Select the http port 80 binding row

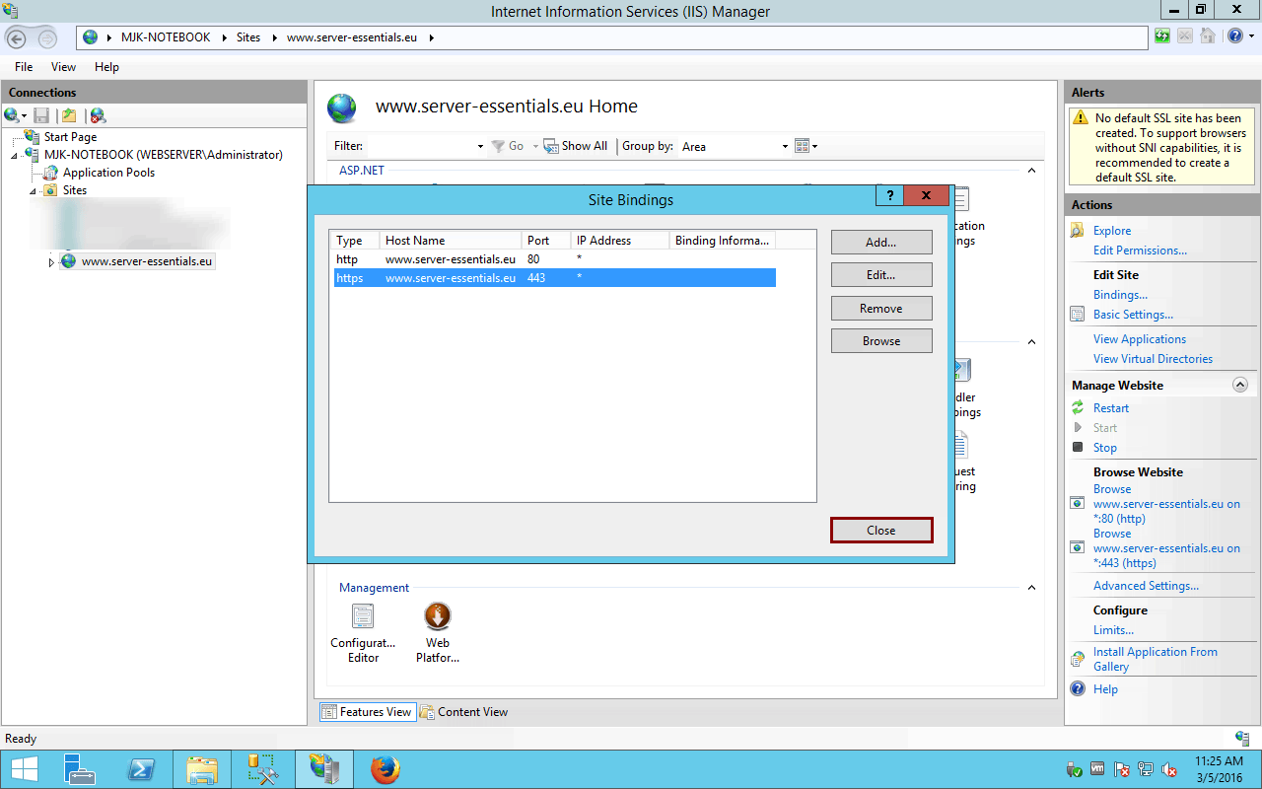point(555,259)
